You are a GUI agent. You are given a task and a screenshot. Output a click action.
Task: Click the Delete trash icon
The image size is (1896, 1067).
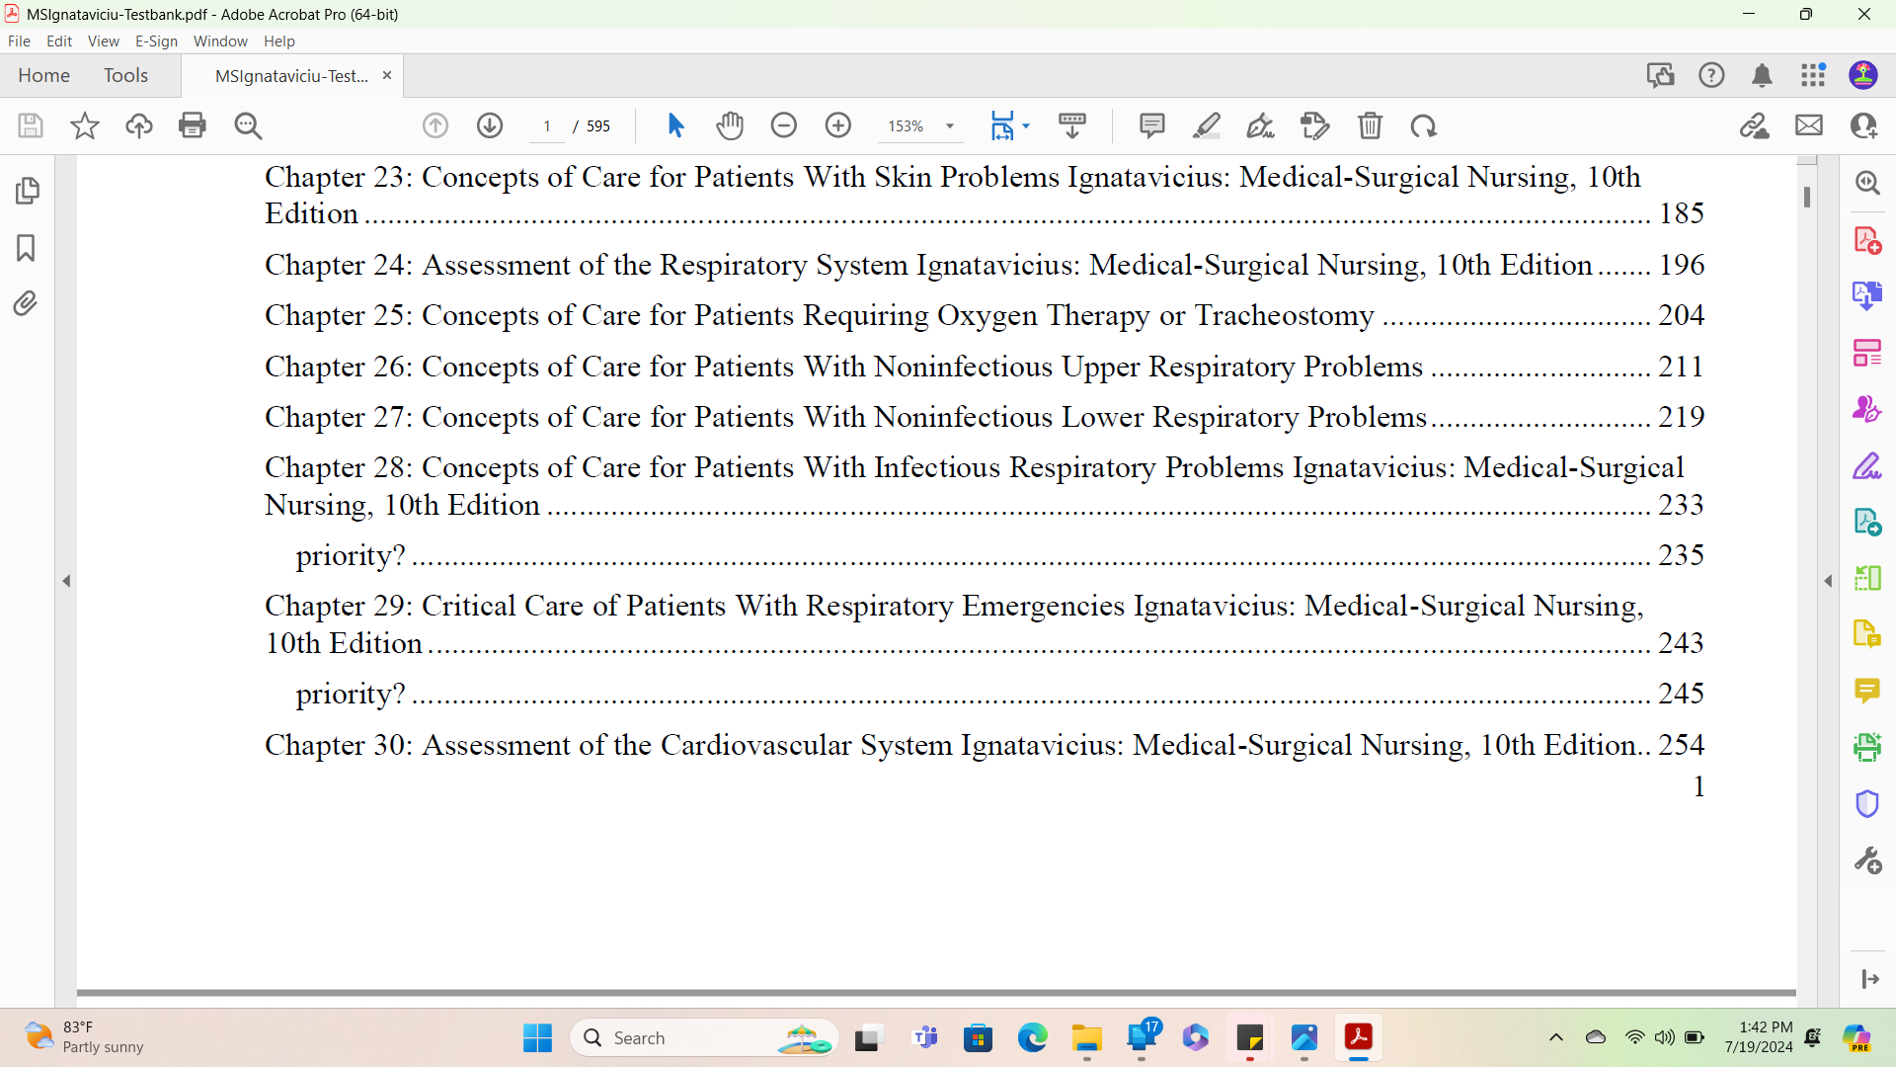coord(1370,125)
